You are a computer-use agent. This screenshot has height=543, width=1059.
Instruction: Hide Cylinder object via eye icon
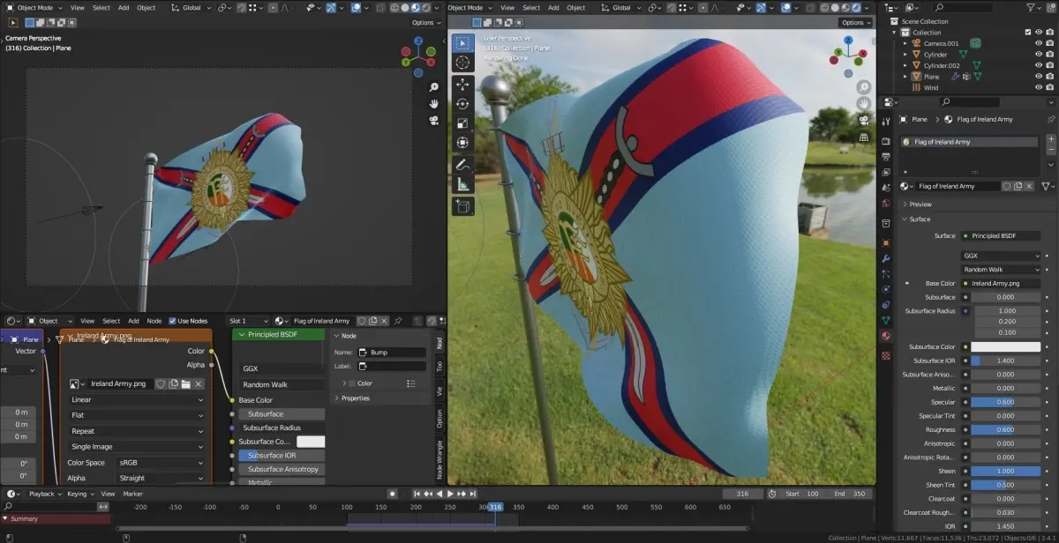point(1040,55)
